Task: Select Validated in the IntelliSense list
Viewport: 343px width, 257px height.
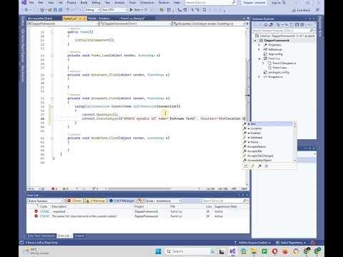Action: [x=268, y=138]
